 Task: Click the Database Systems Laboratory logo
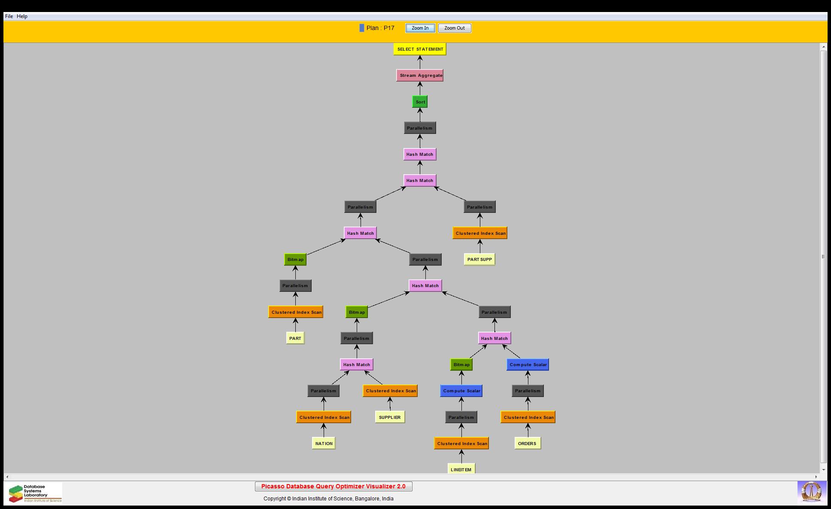click(35, 493)
